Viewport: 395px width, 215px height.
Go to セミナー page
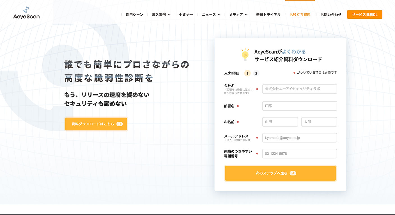[x=186, y=15]
